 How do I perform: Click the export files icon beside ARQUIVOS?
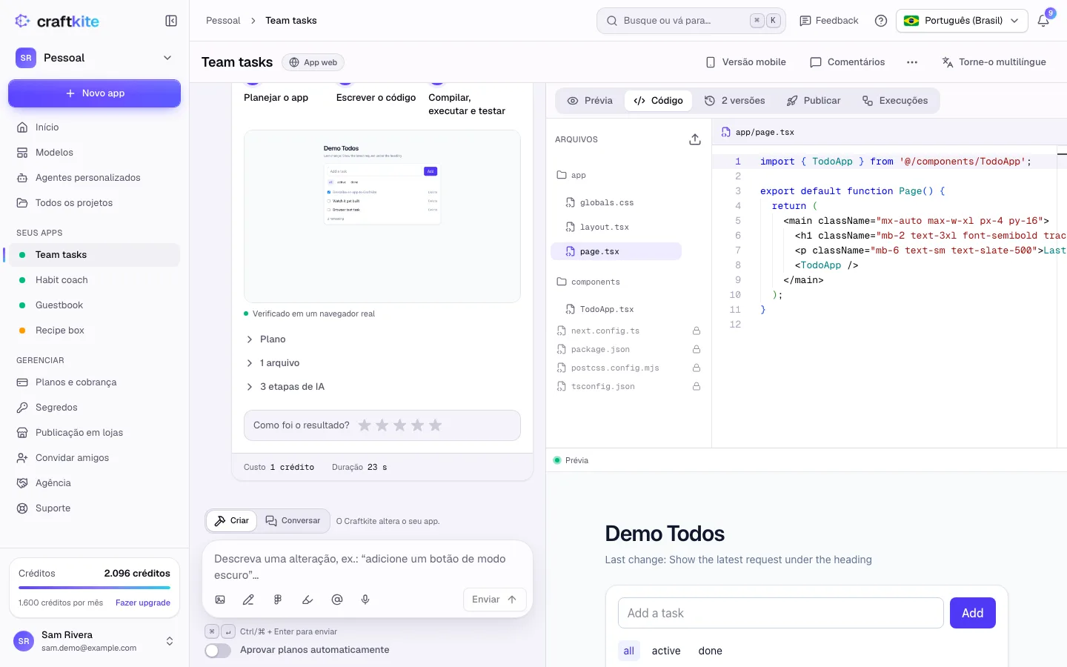[x=695, y=139]
